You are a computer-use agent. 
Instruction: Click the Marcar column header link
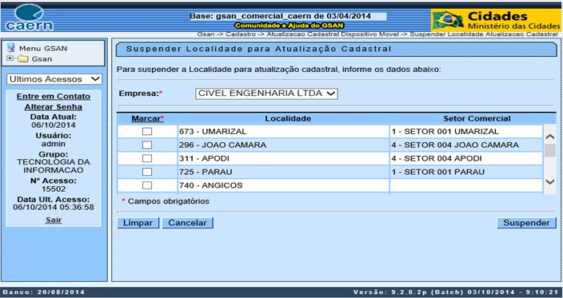pos(147,119)
